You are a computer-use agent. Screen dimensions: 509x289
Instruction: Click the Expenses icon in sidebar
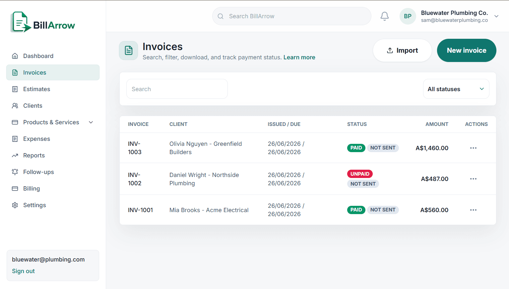click(15, 139)
